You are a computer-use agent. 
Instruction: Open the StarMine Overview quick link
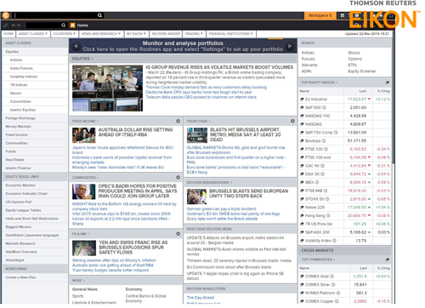coord(21,252)
